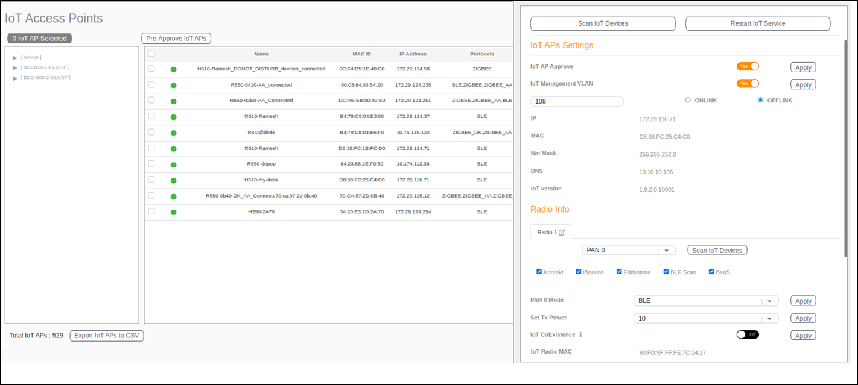
Task: Select the ONLINK radio button
Action: (x=688, y=100)
